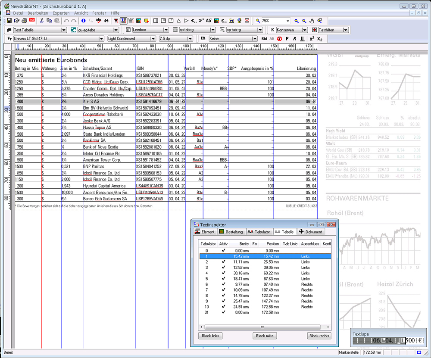Expand the 75% zoom level dropdown
Screen dimensions: 431x358
[x=288, y=21]
